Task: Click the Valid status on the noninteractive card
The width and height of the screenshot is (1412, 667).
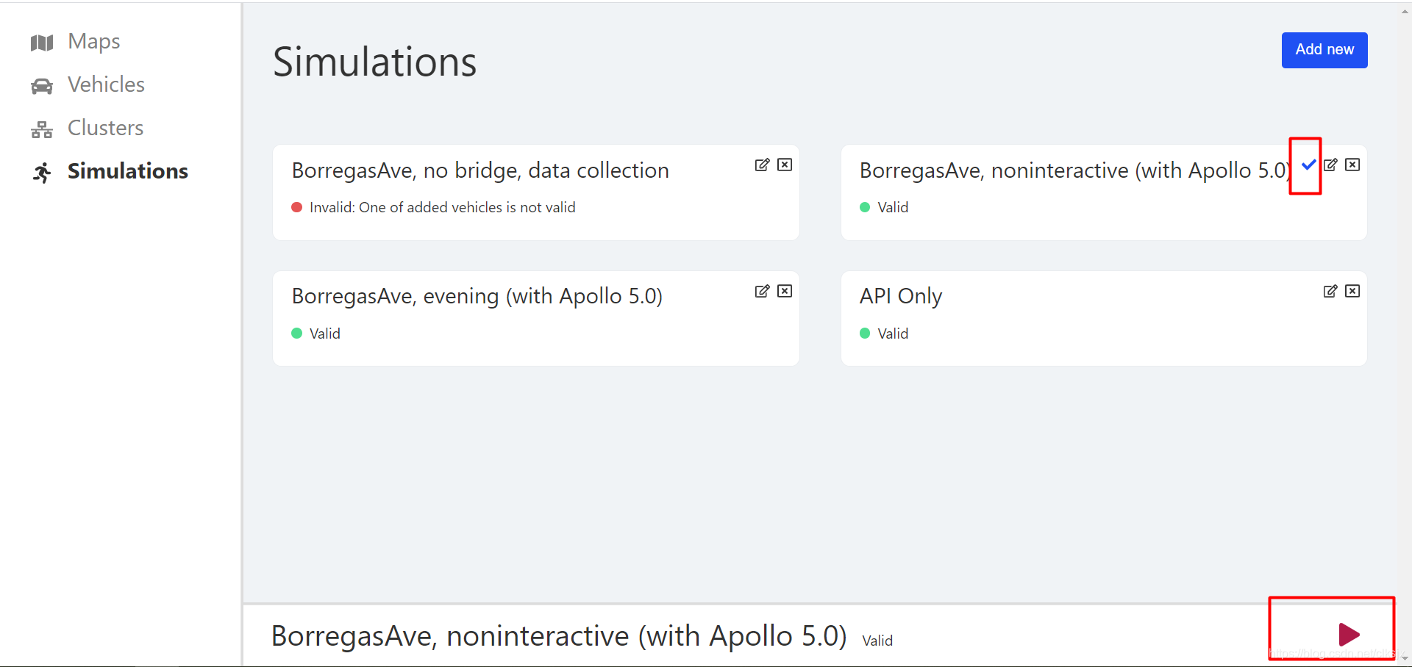Action: tap(893, 208)
